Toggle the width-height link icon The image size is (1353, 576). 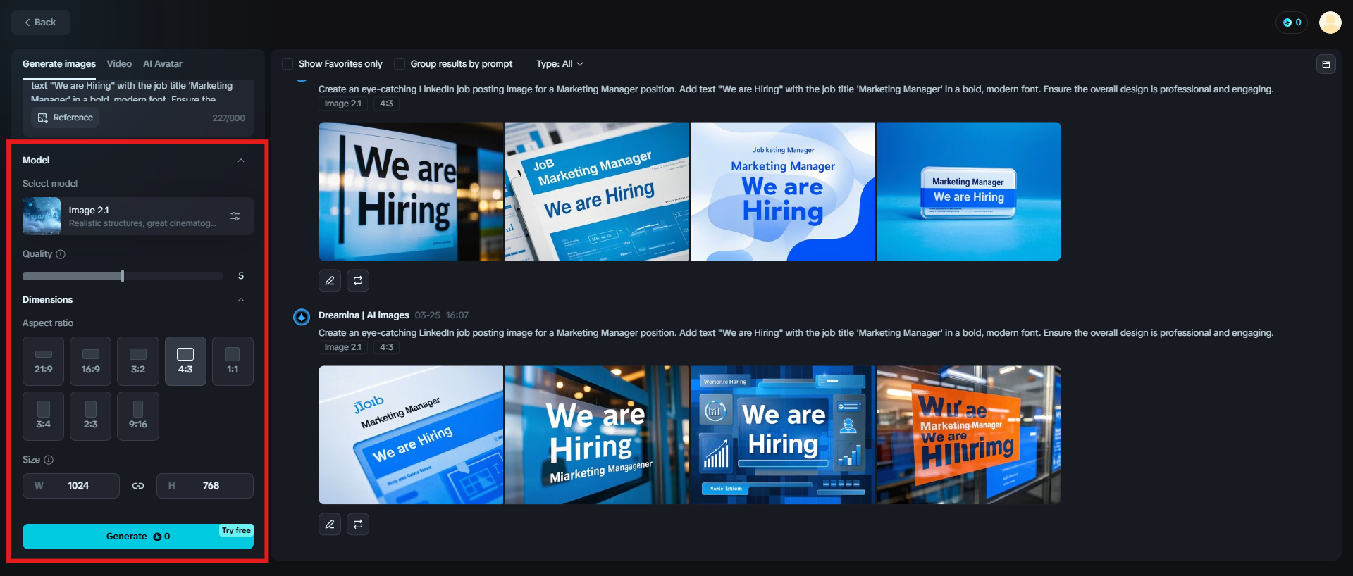coord(138,486)
